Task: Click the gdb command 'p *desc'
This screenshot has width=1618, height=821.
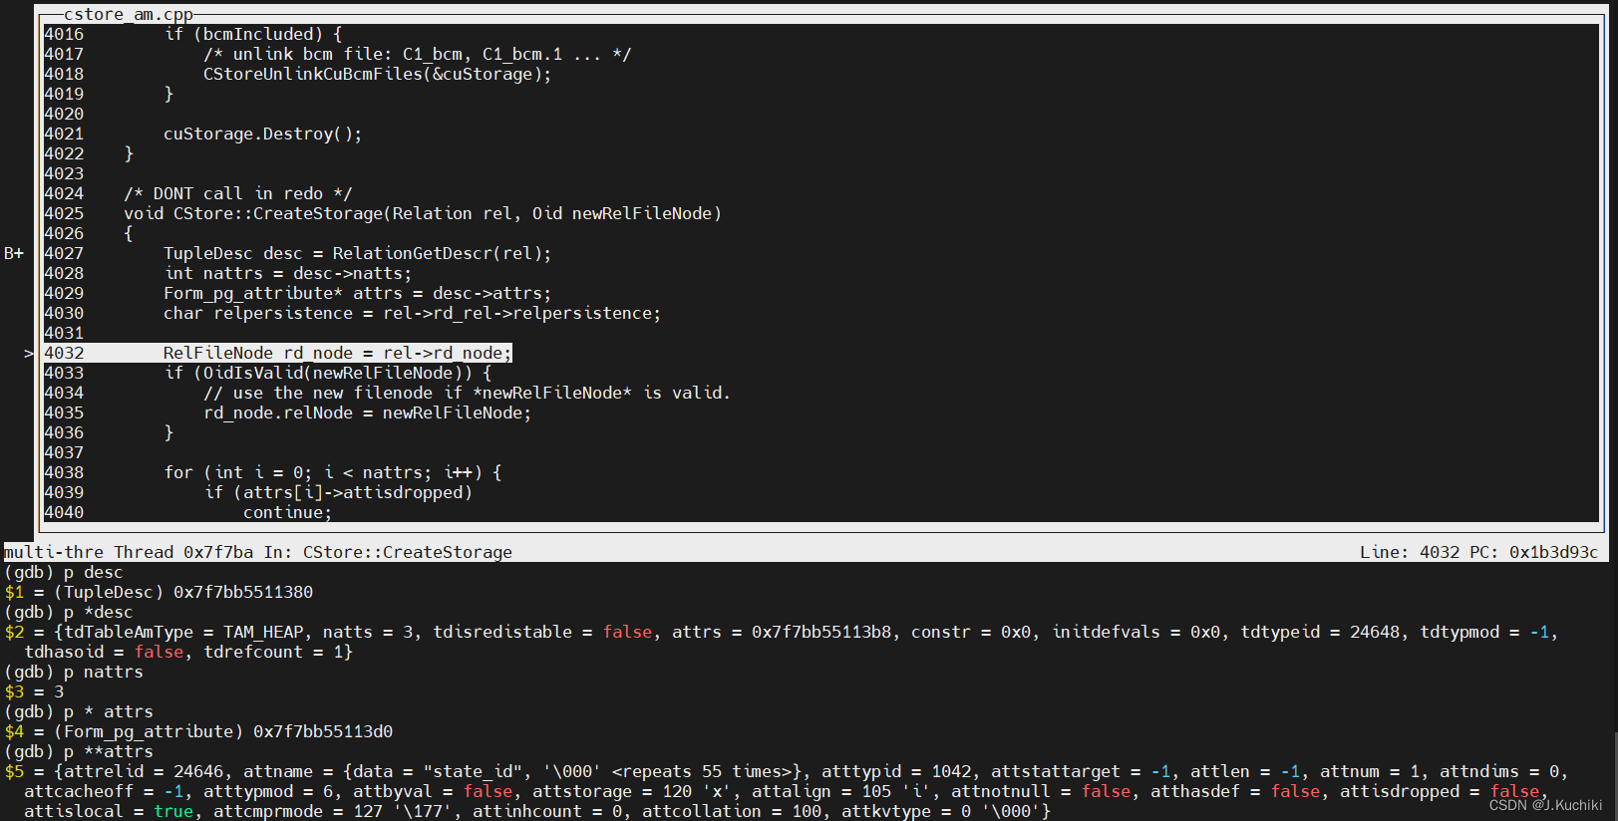Action: click(x=99, y=612)
